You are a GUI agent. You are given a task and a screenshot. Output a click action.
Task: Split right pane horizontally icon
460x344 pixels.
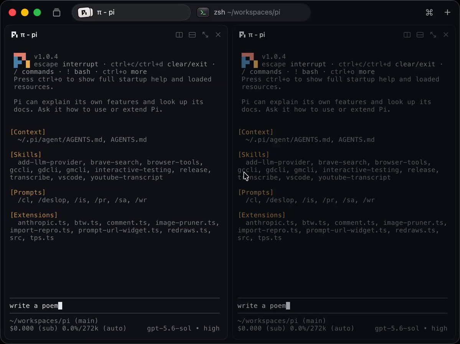coord(420,35)
